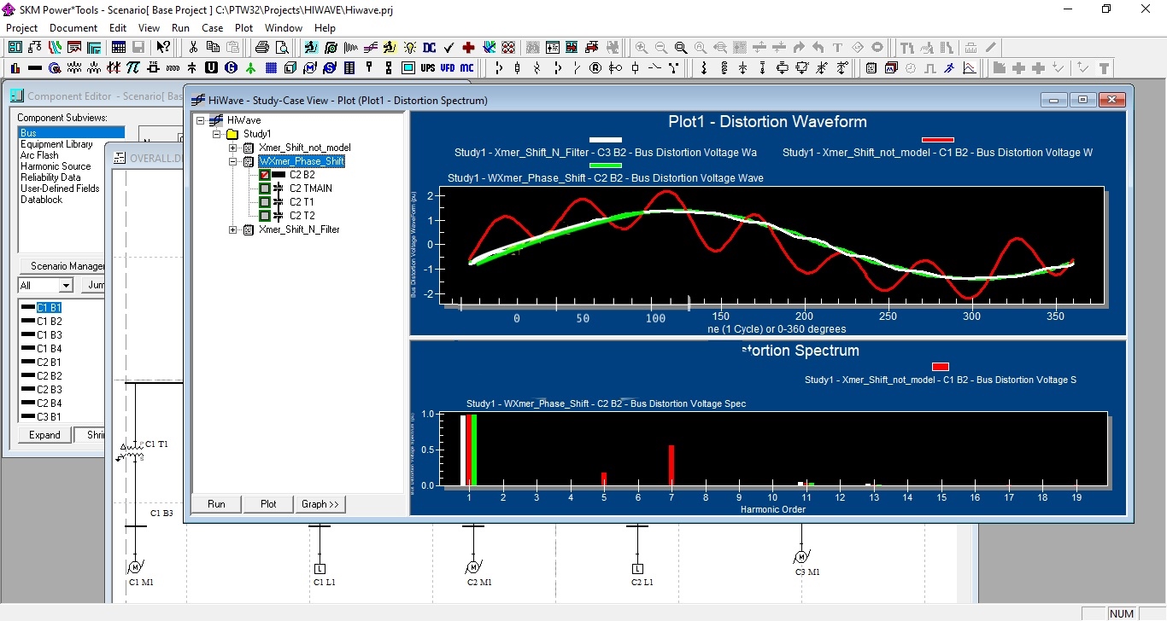Viewport: 1167px width, 621px height.
Task: Collapse the Study1 folder node
Action: tap(217, 134)
